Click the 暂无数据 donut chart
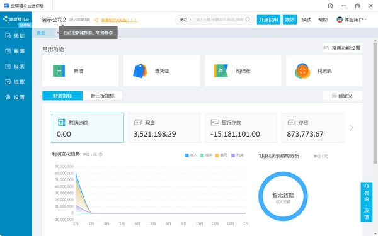The width and height of the screenshot is (378, 236). tap(283, 196)
